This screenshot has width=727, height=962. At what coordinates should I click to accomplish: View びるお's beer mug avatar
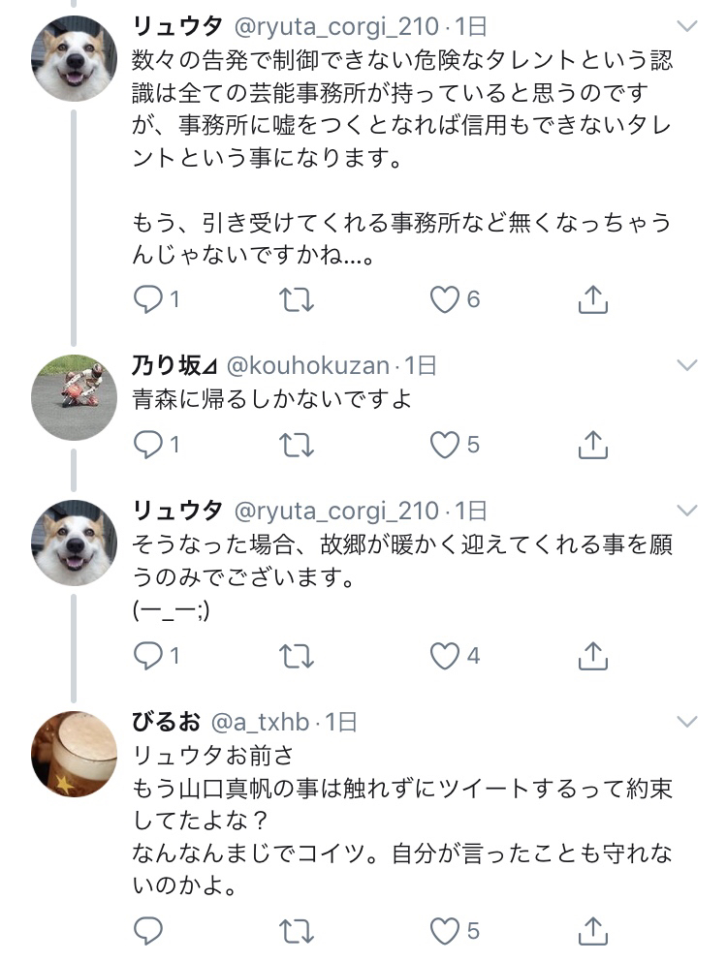coord(75,755)
